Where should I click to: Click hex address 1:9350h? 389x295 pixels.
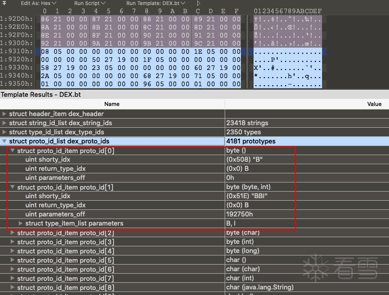[16, 84]
